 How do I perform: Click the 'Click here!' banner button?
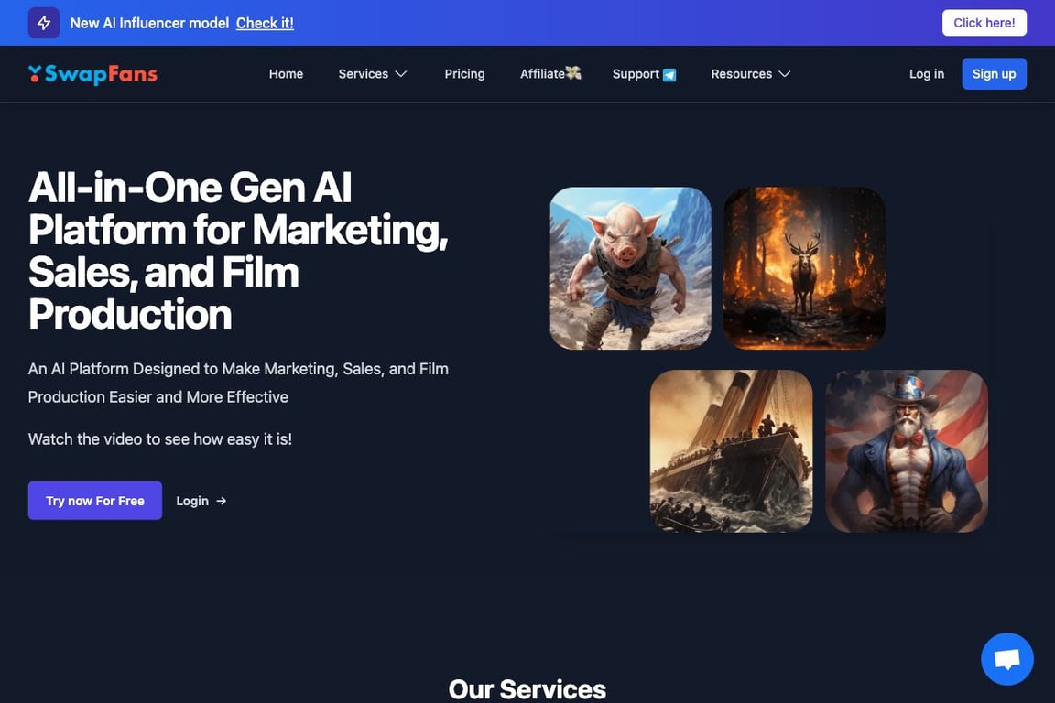(984, 23)
